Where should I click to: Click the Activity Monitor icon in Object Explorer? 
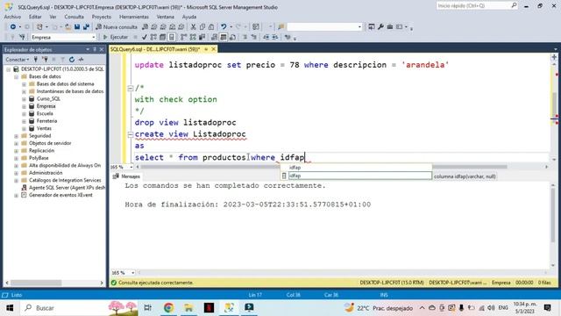point(82,60)
